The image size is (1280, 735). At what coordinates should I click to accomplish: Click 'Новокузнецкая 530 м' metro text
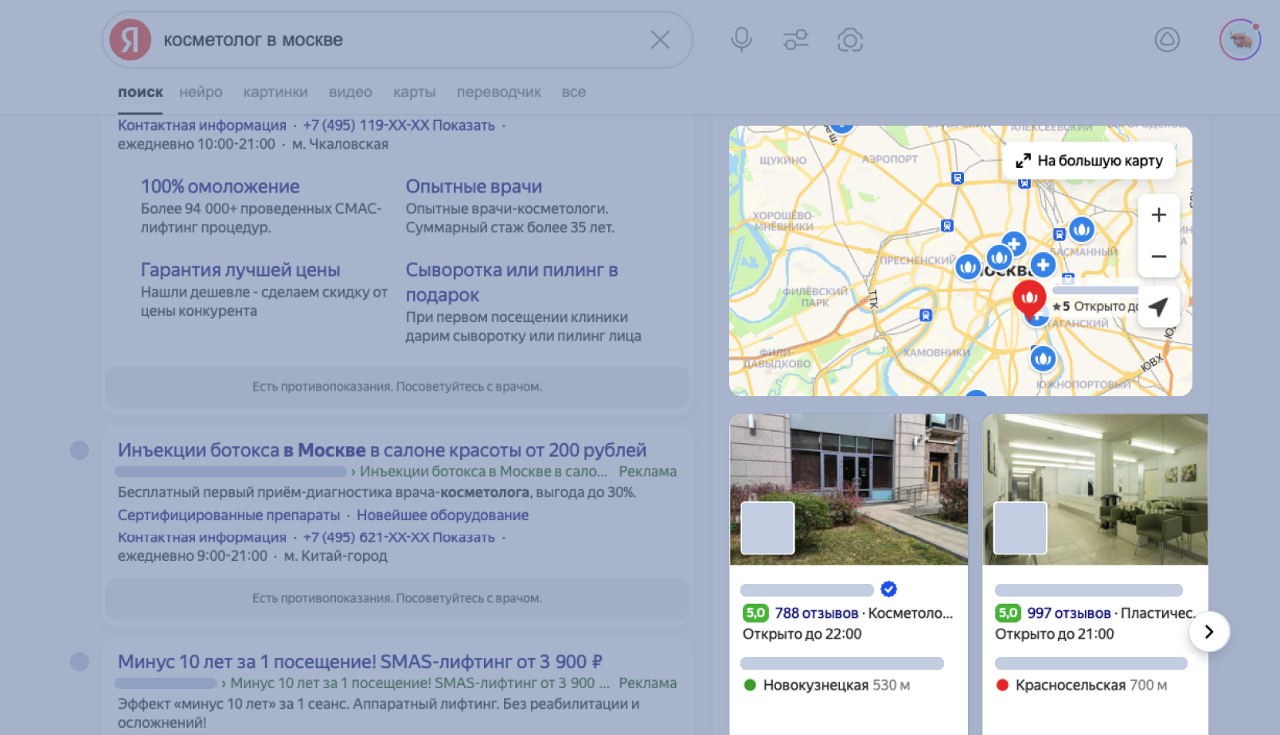click(x=836, y=685)
